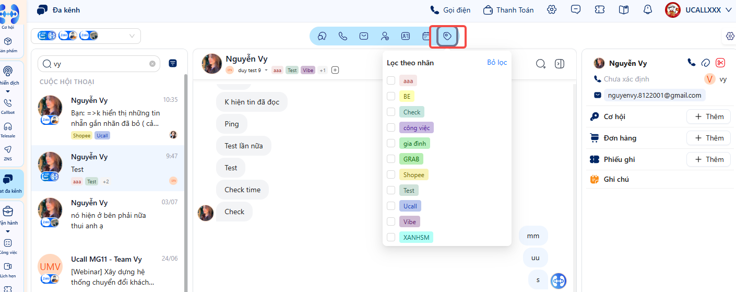The image size is (736, 292).
Task: Expand the Vận hành sidebar group
Action: tap(8, 231)
